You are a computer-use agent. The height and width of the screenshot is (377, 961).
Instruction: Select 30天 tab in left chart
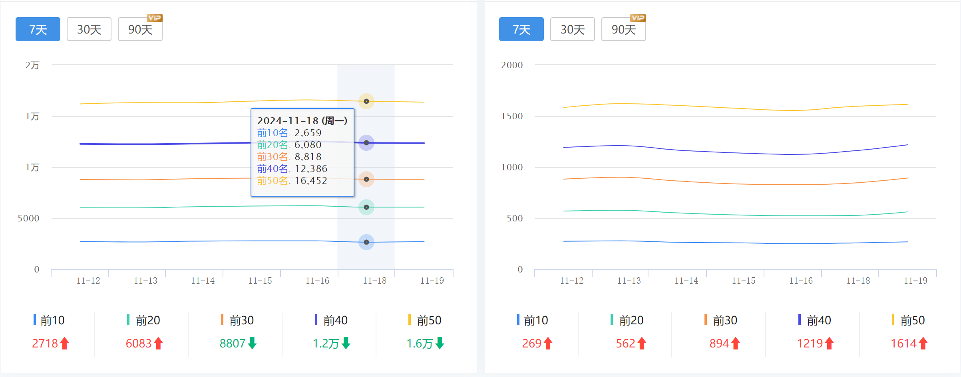(89, 29)
